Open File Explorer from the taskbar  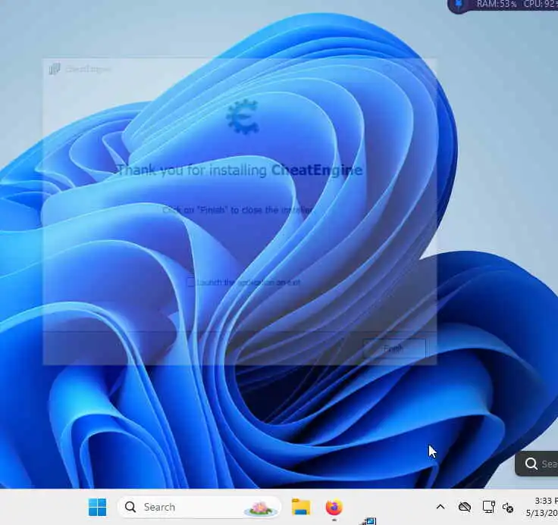tap(301, 507)
